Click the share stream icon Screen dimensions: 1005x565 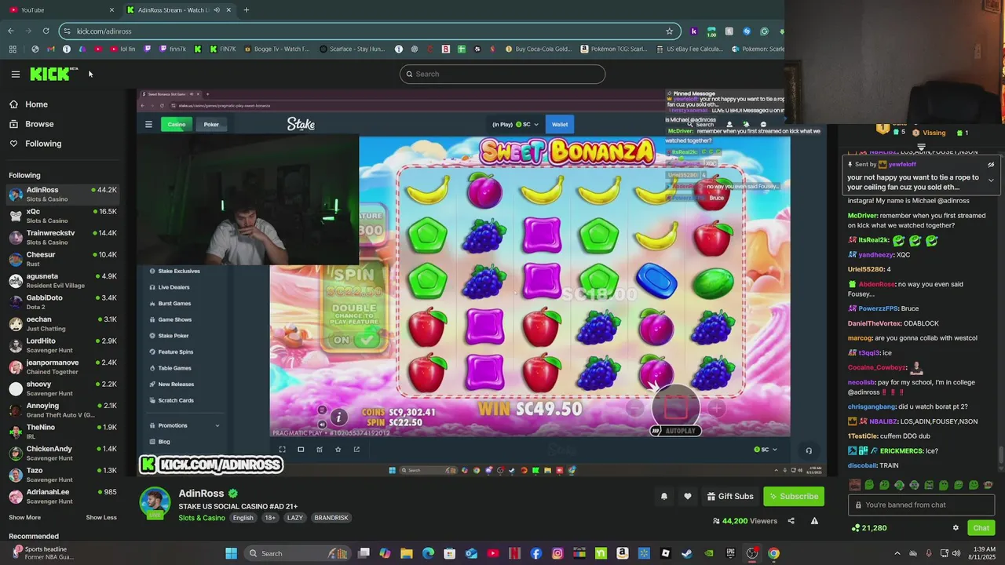(x=791, y=521)
